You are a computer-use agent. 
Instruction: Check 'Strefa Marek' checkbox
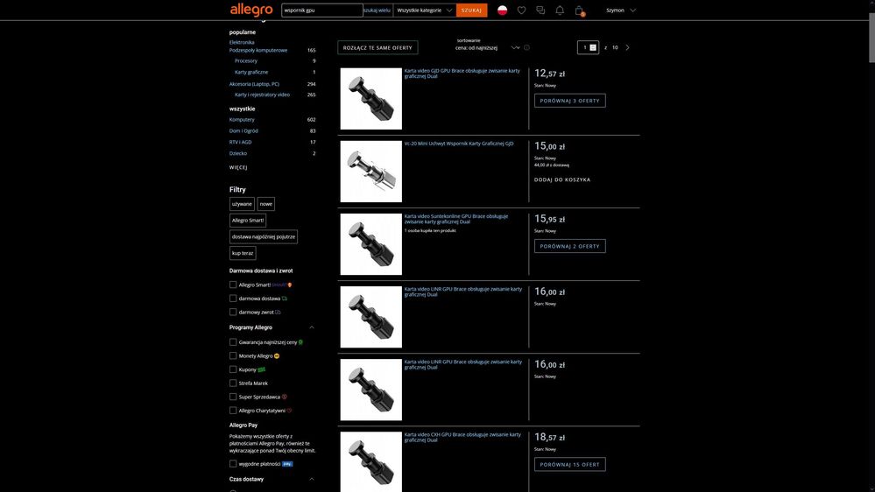point(233,383)
